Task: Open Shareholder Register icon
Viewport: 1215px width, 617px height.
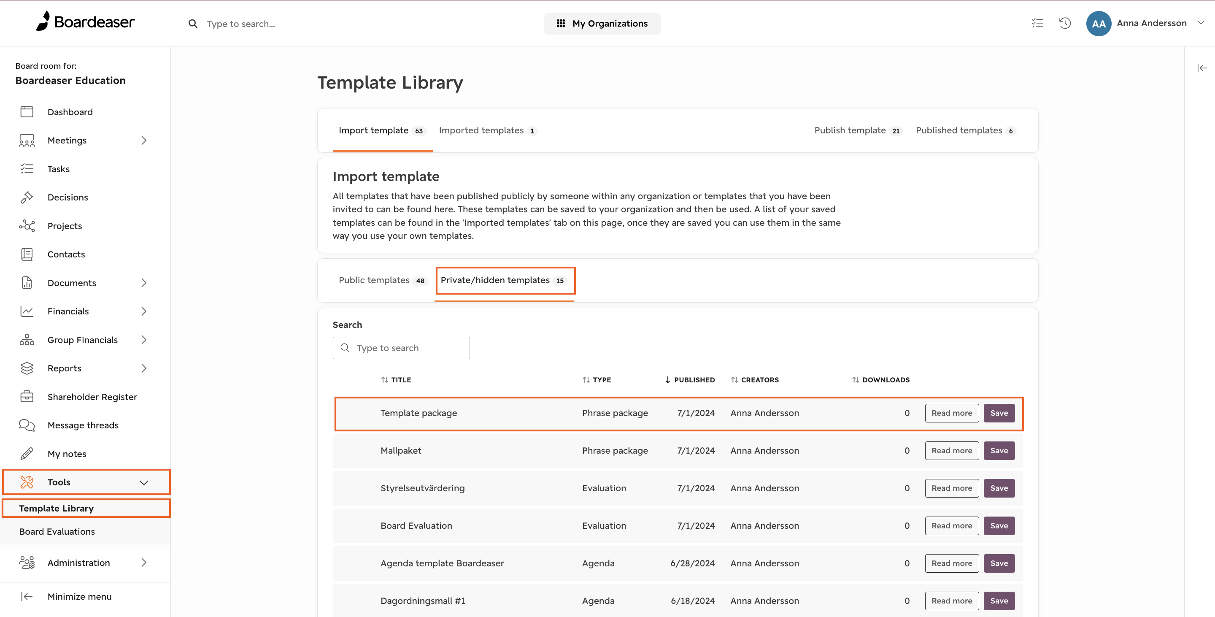Action: tap(27, 397)
